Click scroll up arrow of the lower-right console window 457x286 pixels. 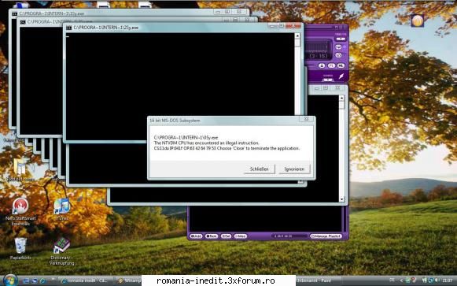coord(342,98)
